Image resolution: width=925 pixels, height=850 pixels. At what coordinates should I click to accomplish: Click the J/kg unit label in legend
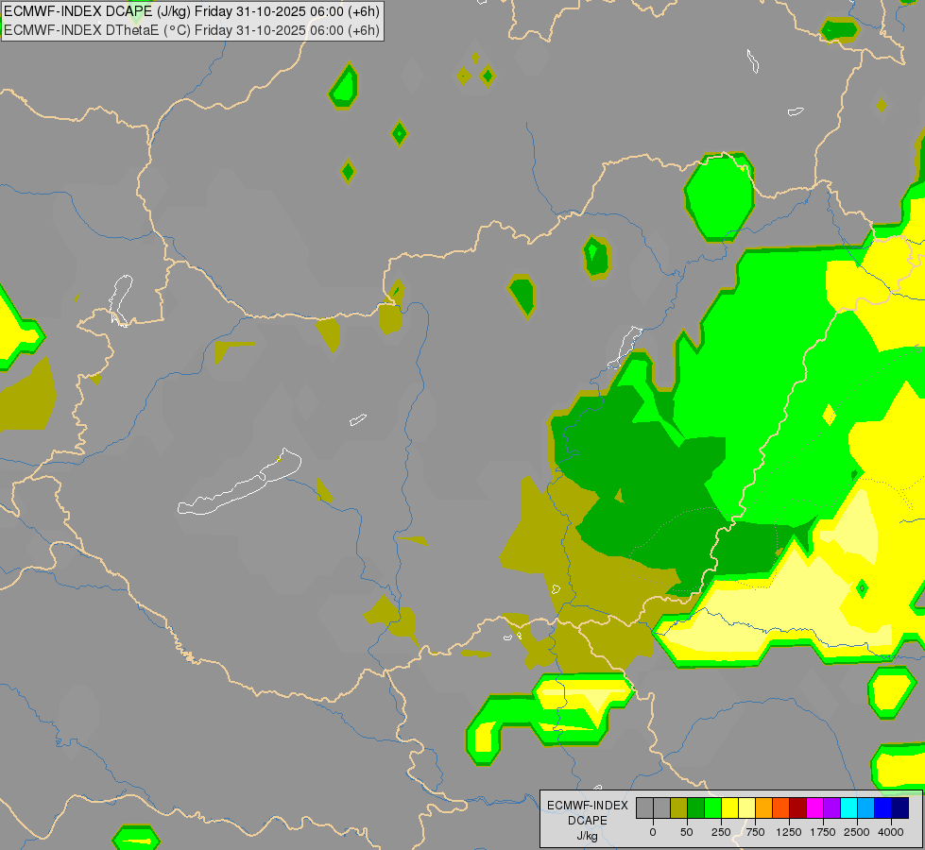point(587,836)
